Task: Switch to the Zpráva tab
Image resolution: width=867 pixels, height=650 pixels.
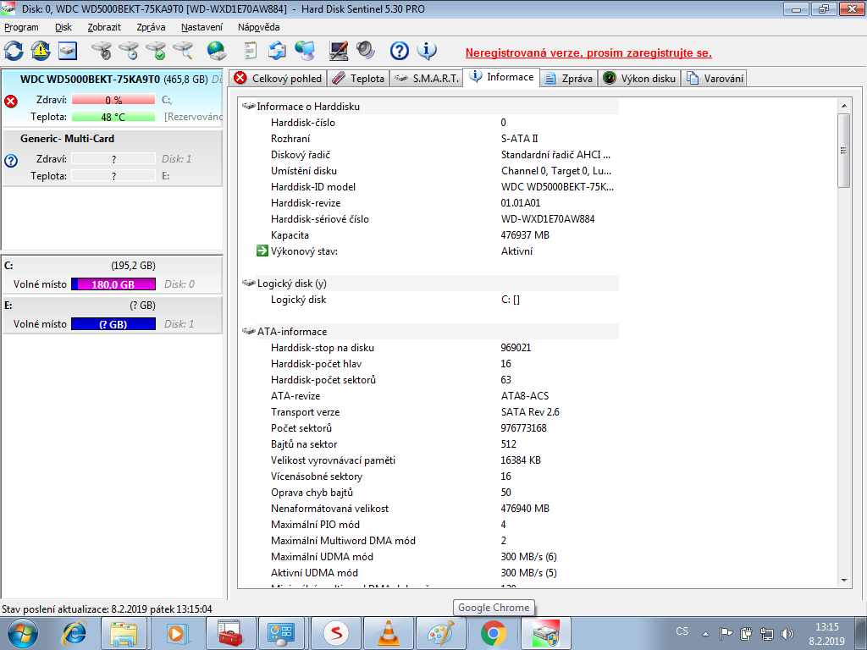Action: click(x=568, y=79)
